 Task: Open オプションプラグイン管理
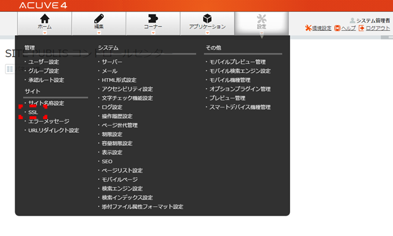[x=240, y=89]
